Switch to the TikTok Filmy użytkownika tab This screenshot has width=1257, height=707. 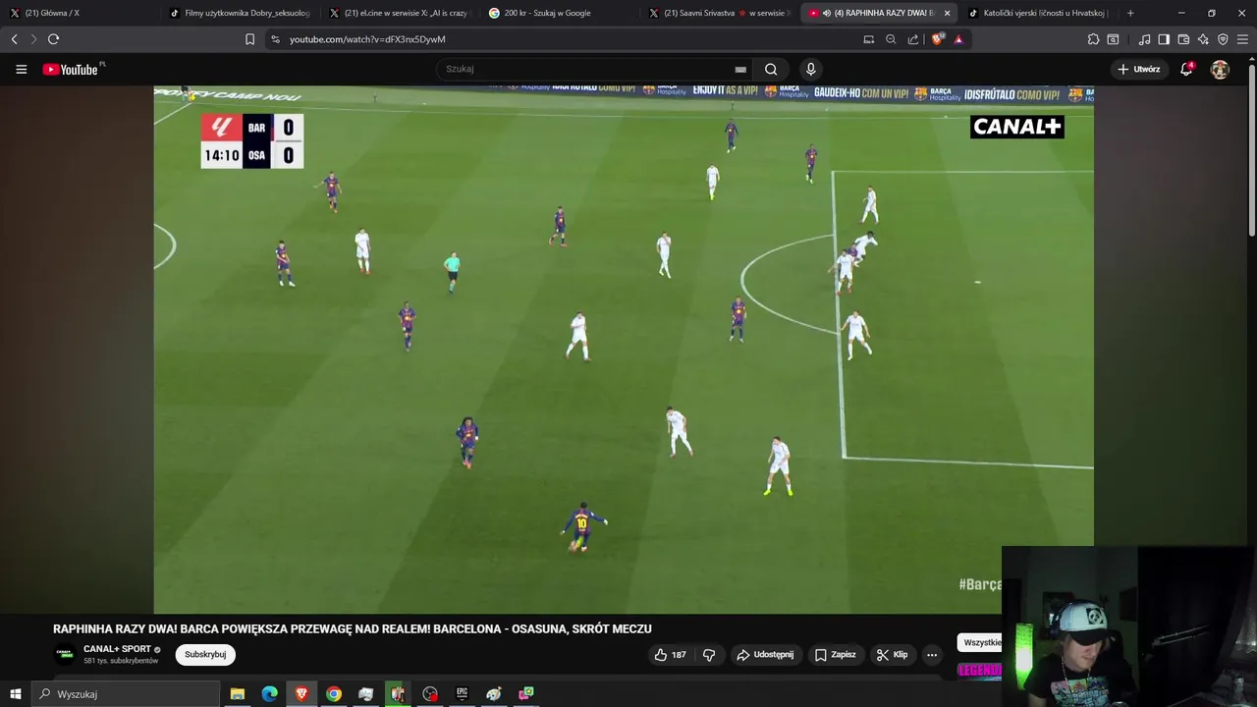coord(239,13)
